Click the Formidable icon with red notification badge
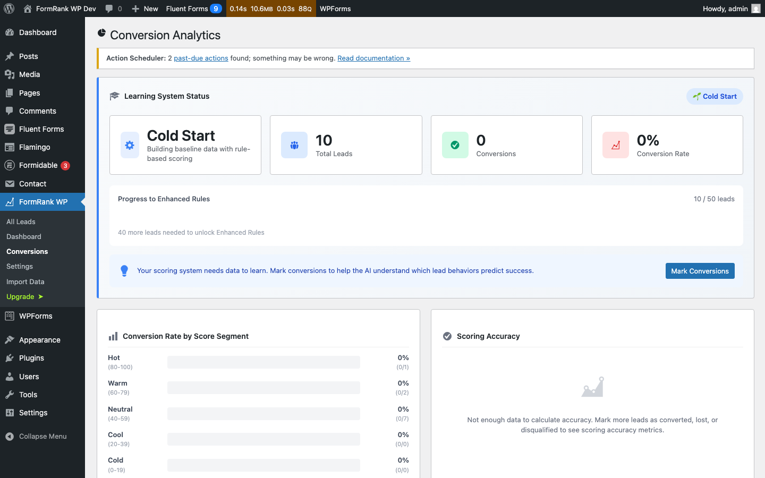The image size is (765, 478). click(x=11, y=165)
